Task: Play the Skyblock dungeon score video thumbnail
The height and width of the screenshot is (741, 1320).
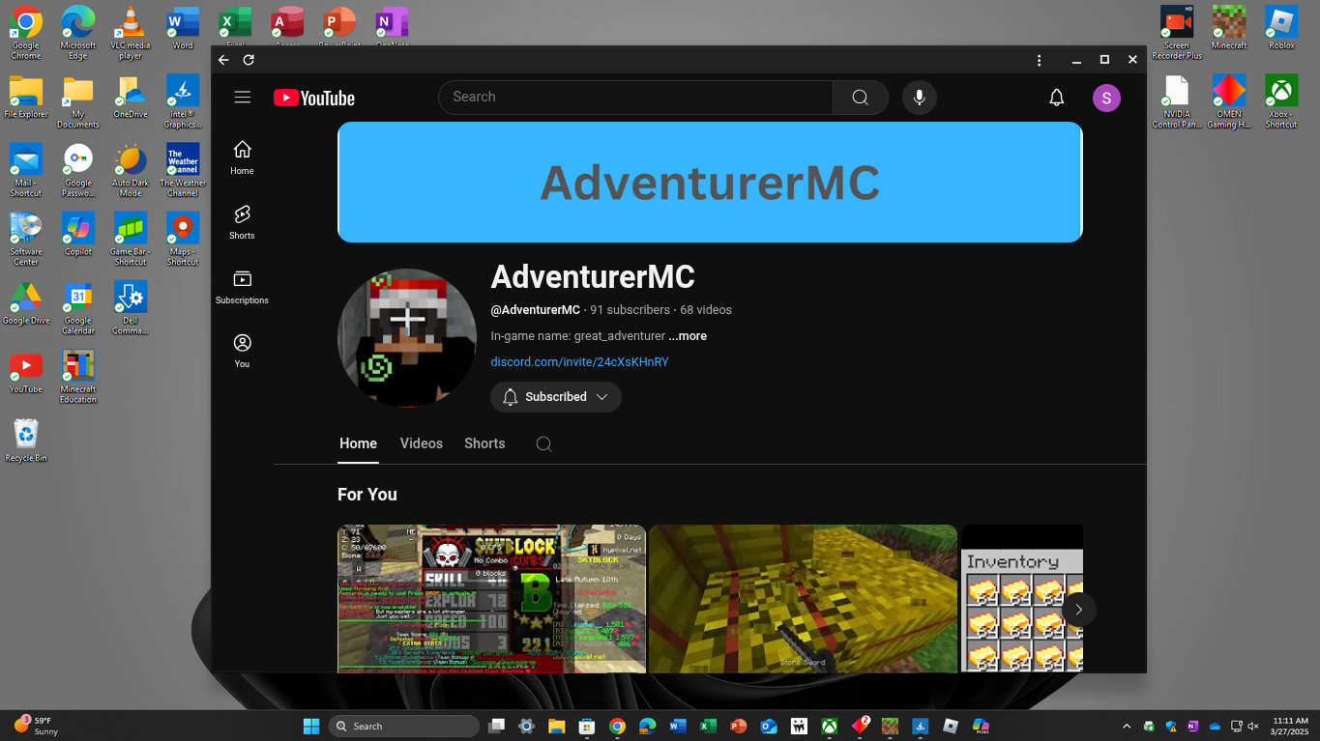Action: click(x=491, y=599)
